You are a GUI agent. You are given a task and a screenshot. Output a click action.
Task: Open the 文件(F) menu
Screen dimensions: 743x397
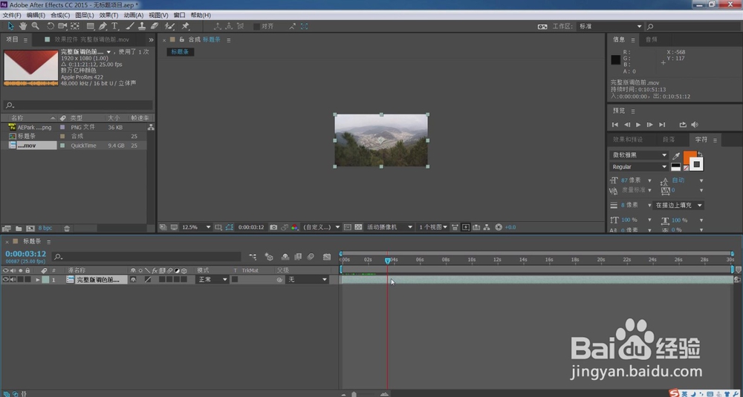(x=12, y=15)
